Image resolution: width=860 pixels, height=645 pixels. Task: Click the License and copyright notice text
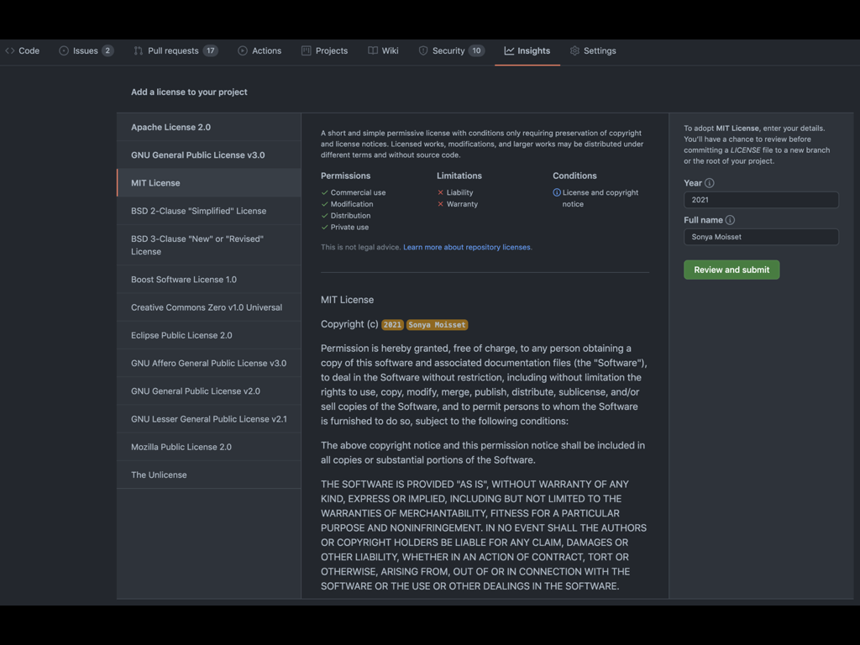pyautogui.click(x=600, y=198)
